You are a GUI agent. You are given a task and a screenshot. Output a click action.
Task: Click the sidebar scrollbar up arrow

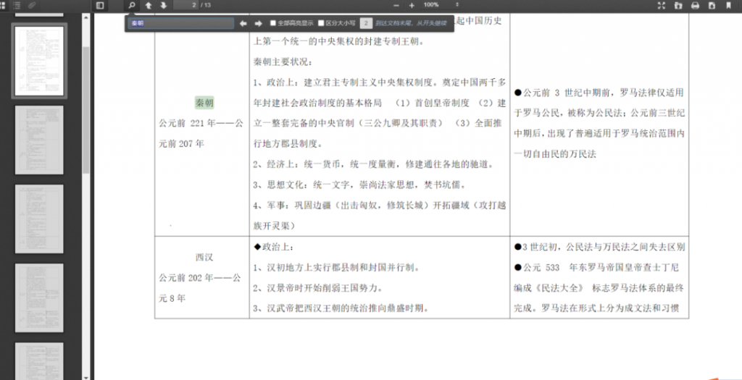(86, 17)
